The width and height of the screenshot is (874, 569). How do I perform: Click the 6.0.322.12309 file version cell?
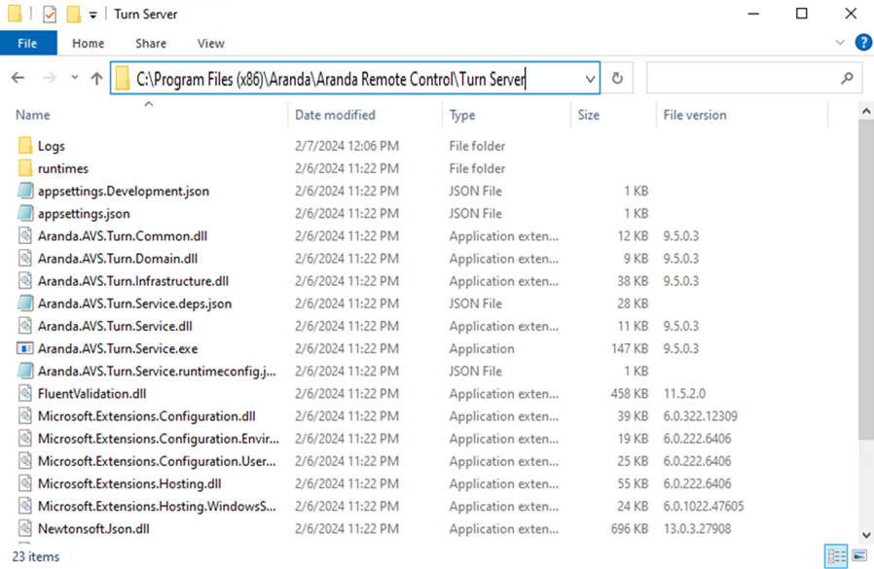coord(700,416)
